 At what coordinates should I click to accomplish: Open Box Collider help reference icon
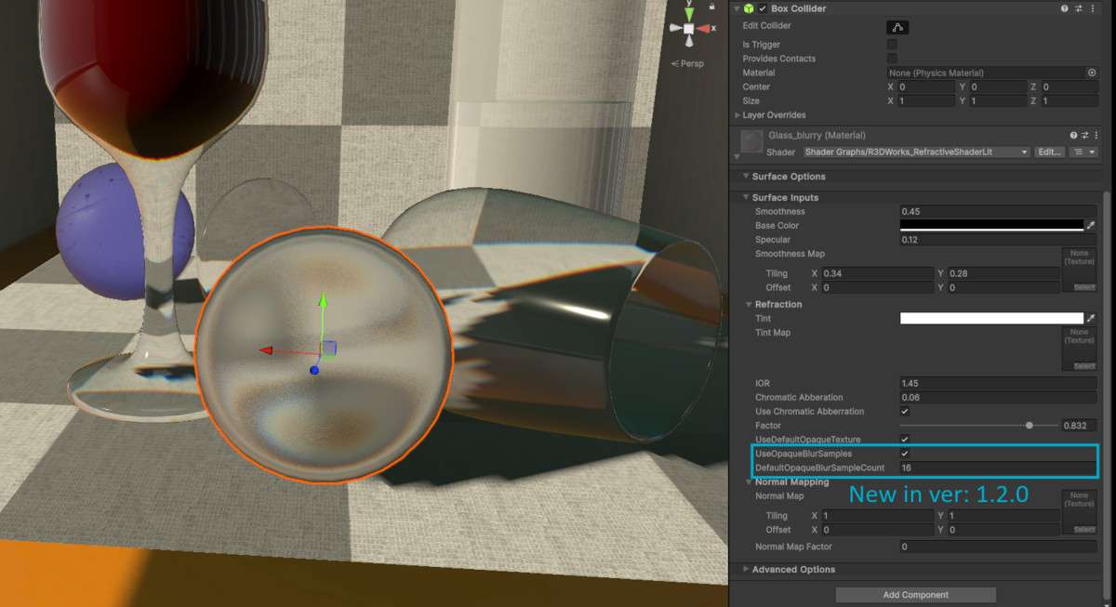1064,8
